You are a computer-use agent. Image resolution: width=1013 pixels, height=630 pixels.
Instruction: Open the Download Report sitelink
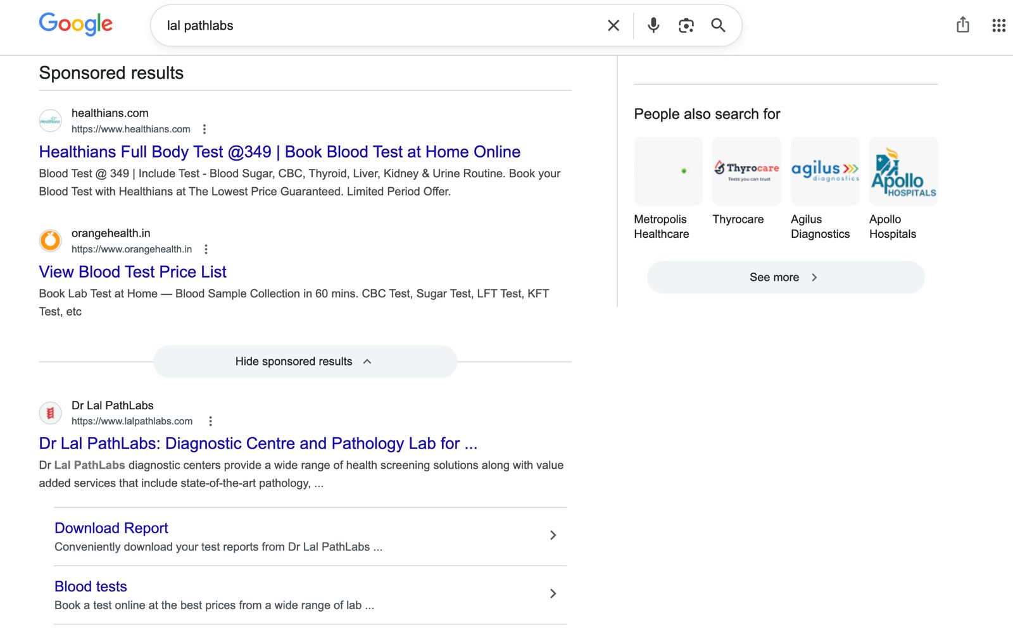(111, 528)
